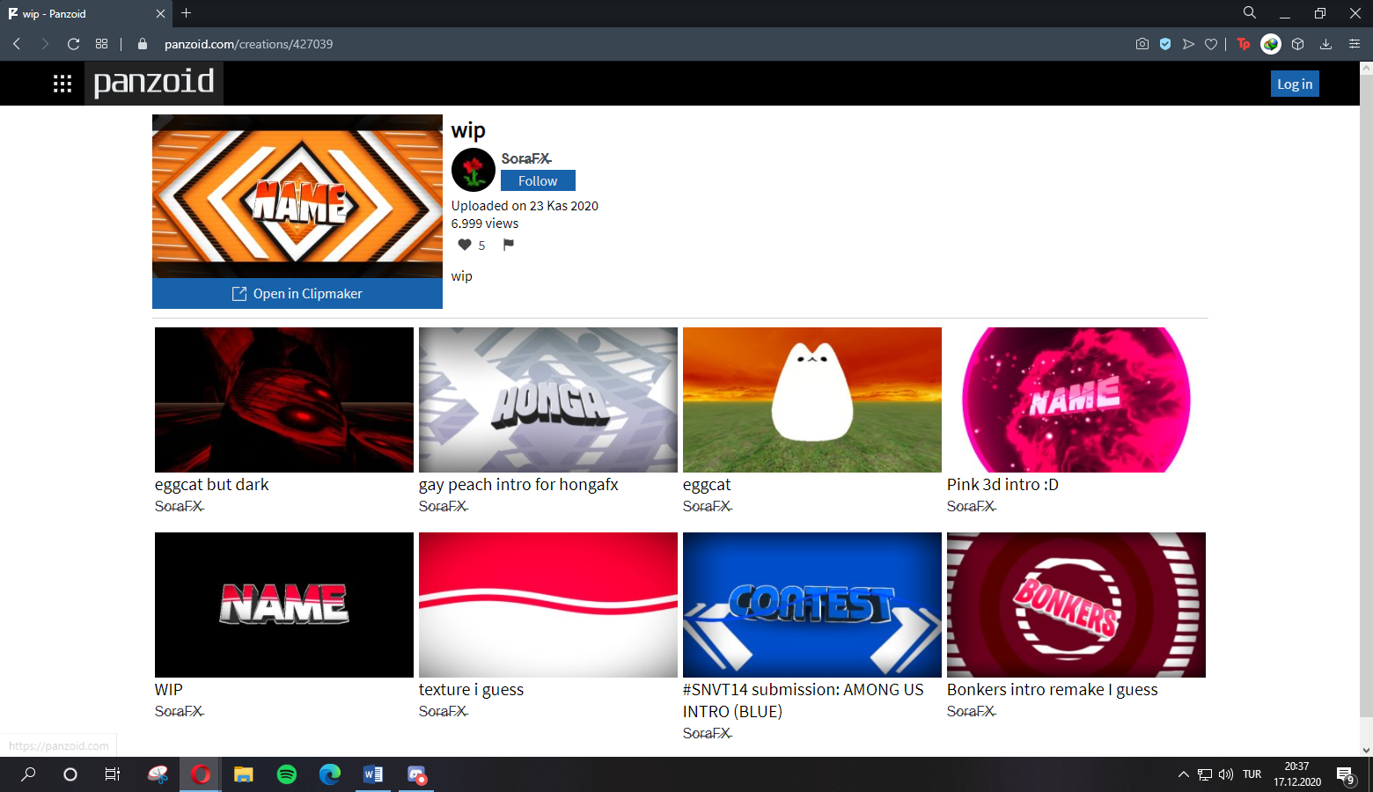
Task: Click the Log in button
Action: point(1295,84)
